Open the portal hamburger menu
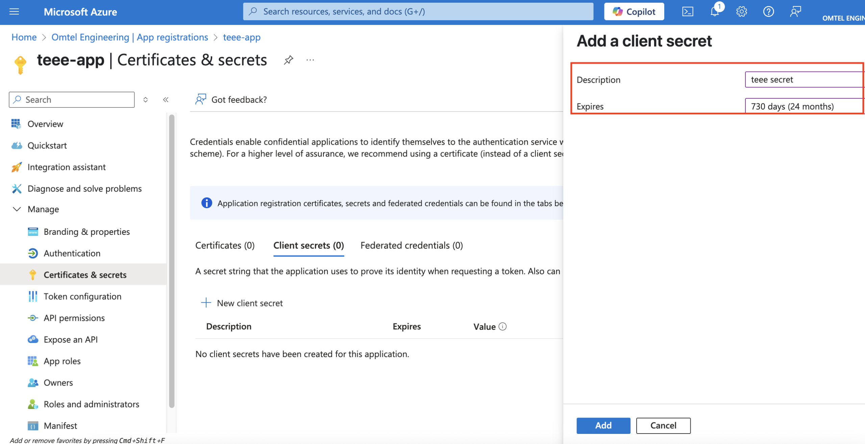Image resolution: width=865 pixels, height=444 pixels. tap(14, 12)
